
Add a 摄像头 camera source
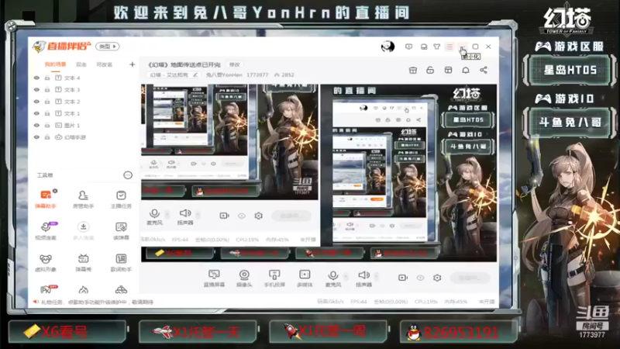pyautogui.click(x=244, y=278)
